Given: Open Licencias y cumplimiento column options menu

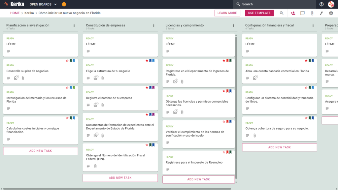Looking at the screenshot, I should click(x=233, y=25).
